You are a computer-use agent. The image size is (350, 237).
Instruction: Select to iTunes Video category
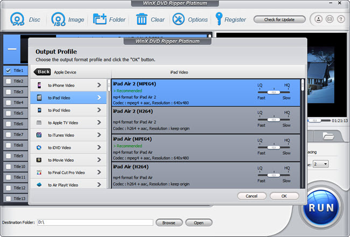coord(68,135)
